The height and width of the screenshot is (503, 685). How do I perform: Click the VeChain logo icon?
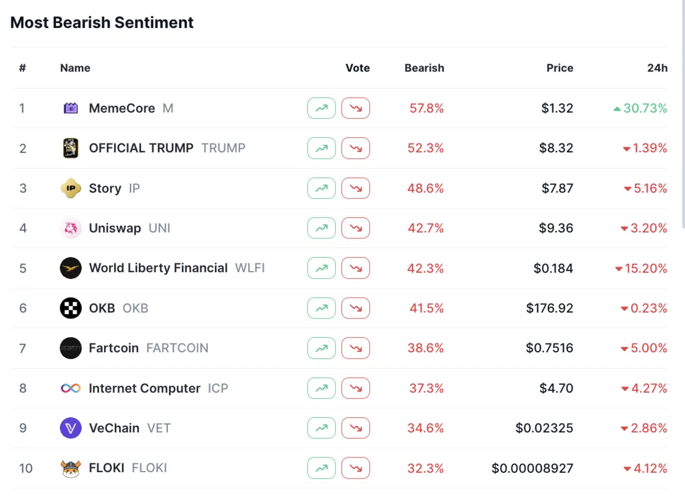(x=71, y=428)
